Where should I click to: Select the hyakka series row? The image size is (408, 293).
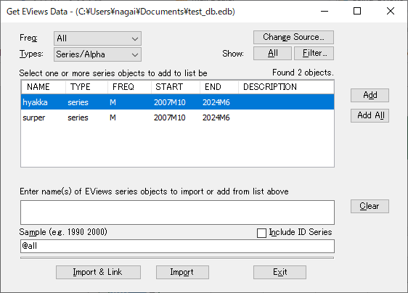(177, 102)
